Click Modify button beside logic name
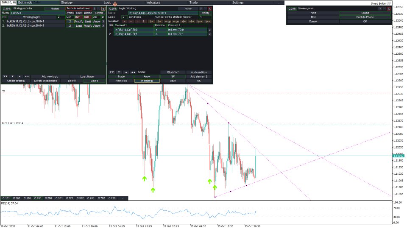This screenshot has height=229, width=407. click(x=205, y=13)
